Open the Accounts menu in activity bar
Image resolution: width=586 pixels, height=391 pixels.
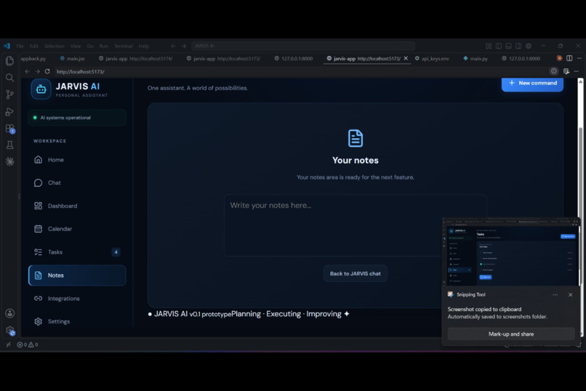coord(9,313)
